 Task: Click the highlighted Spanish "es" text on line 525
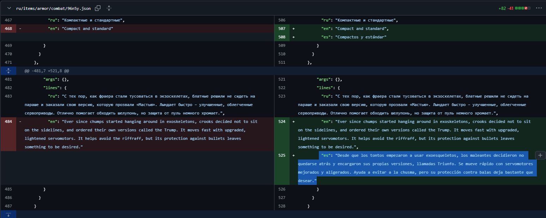(417, 168)
